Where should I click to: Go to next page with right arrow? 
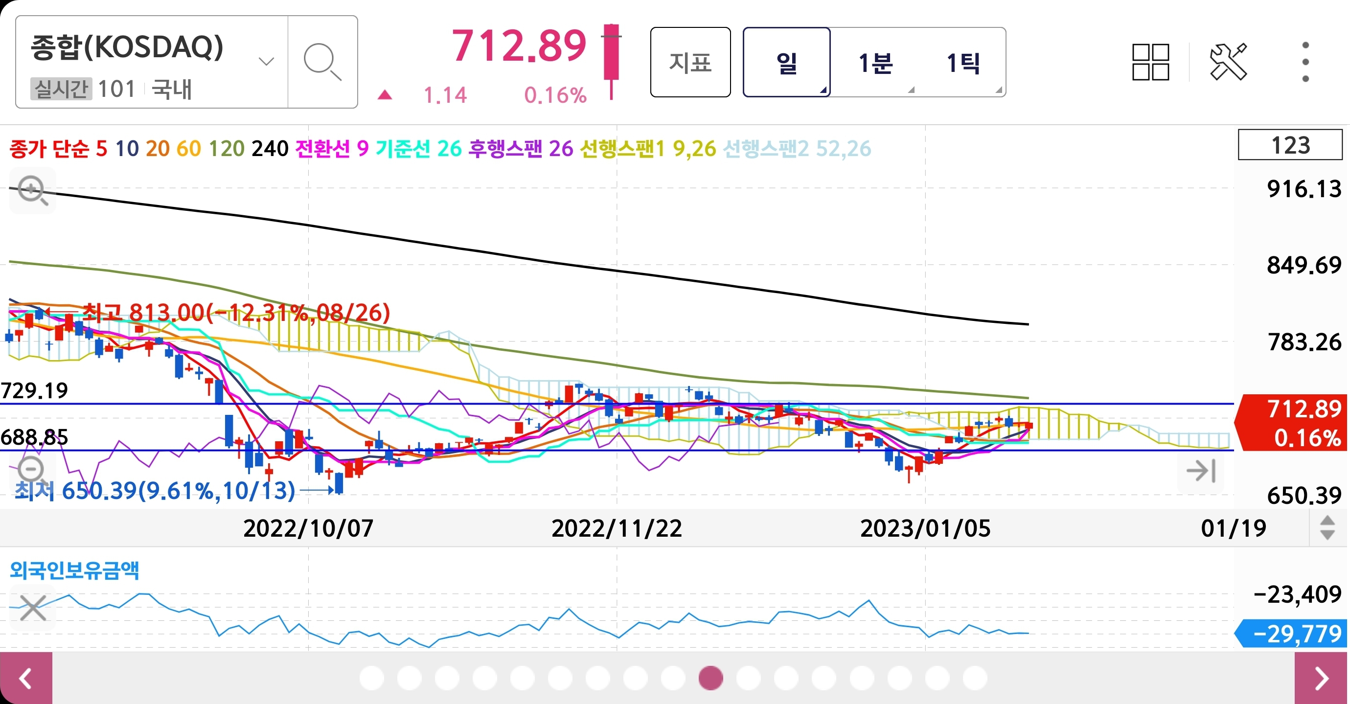[1322, 679]
